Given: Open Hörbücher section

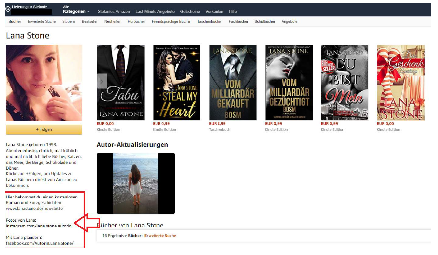Looking at the screenshot, I should click(x=136, y=21).
